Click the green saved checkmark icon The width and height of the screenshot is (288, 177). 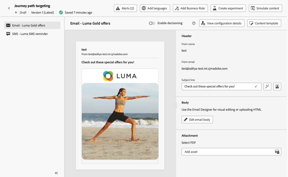[61, 13]
